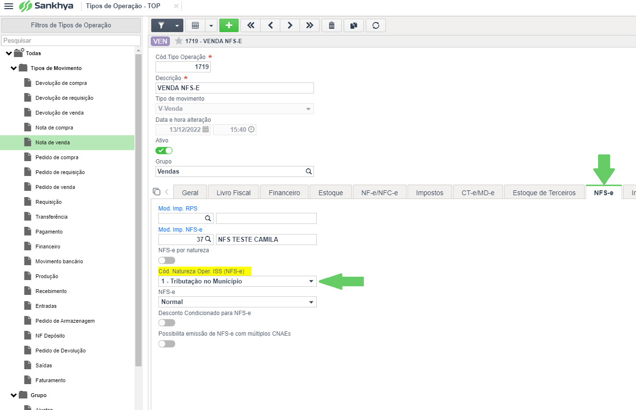The height and width of the screenshot is (410, 636).
Task: Open the Livro Fiscal tab
Action: pos(233,193)
